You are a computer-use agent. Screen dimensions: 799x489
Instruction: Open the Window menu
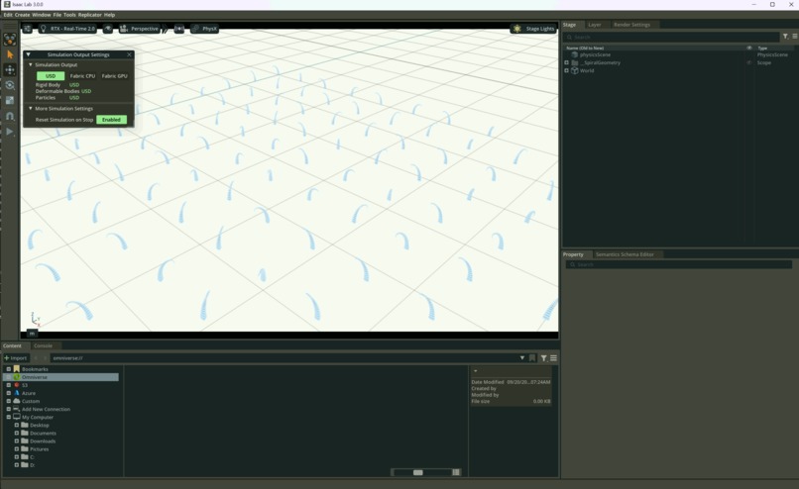coord(42,15)
